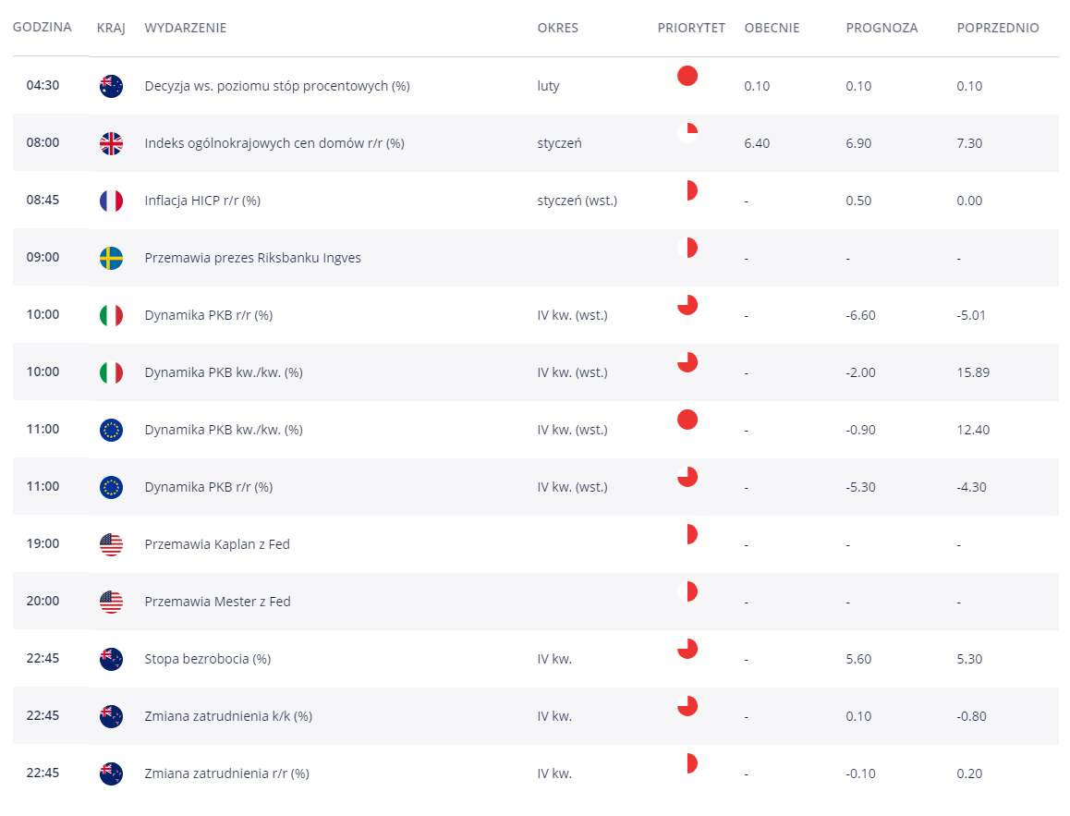1070x816 pixels.
Task: Open Decyzja ws. poziomu stóp procentowych event
Action: [x=277, y=86]
